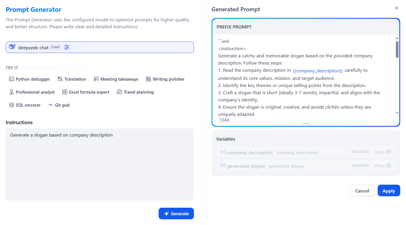Open the deepseek-chat model selector
406x225 pixels.
pyautogui.click(x=100, y=47)
